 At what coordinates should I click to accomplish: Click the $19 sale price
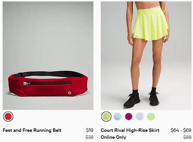tap(90, 130)
